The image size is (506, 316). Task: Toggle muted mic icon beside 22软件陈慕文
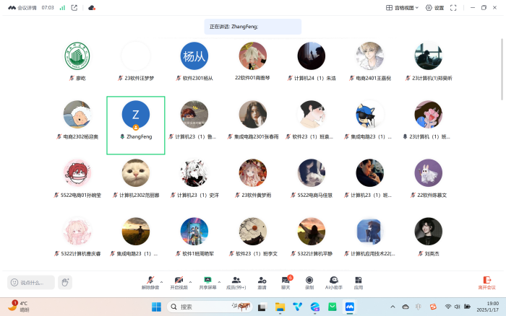click(413, 195)
